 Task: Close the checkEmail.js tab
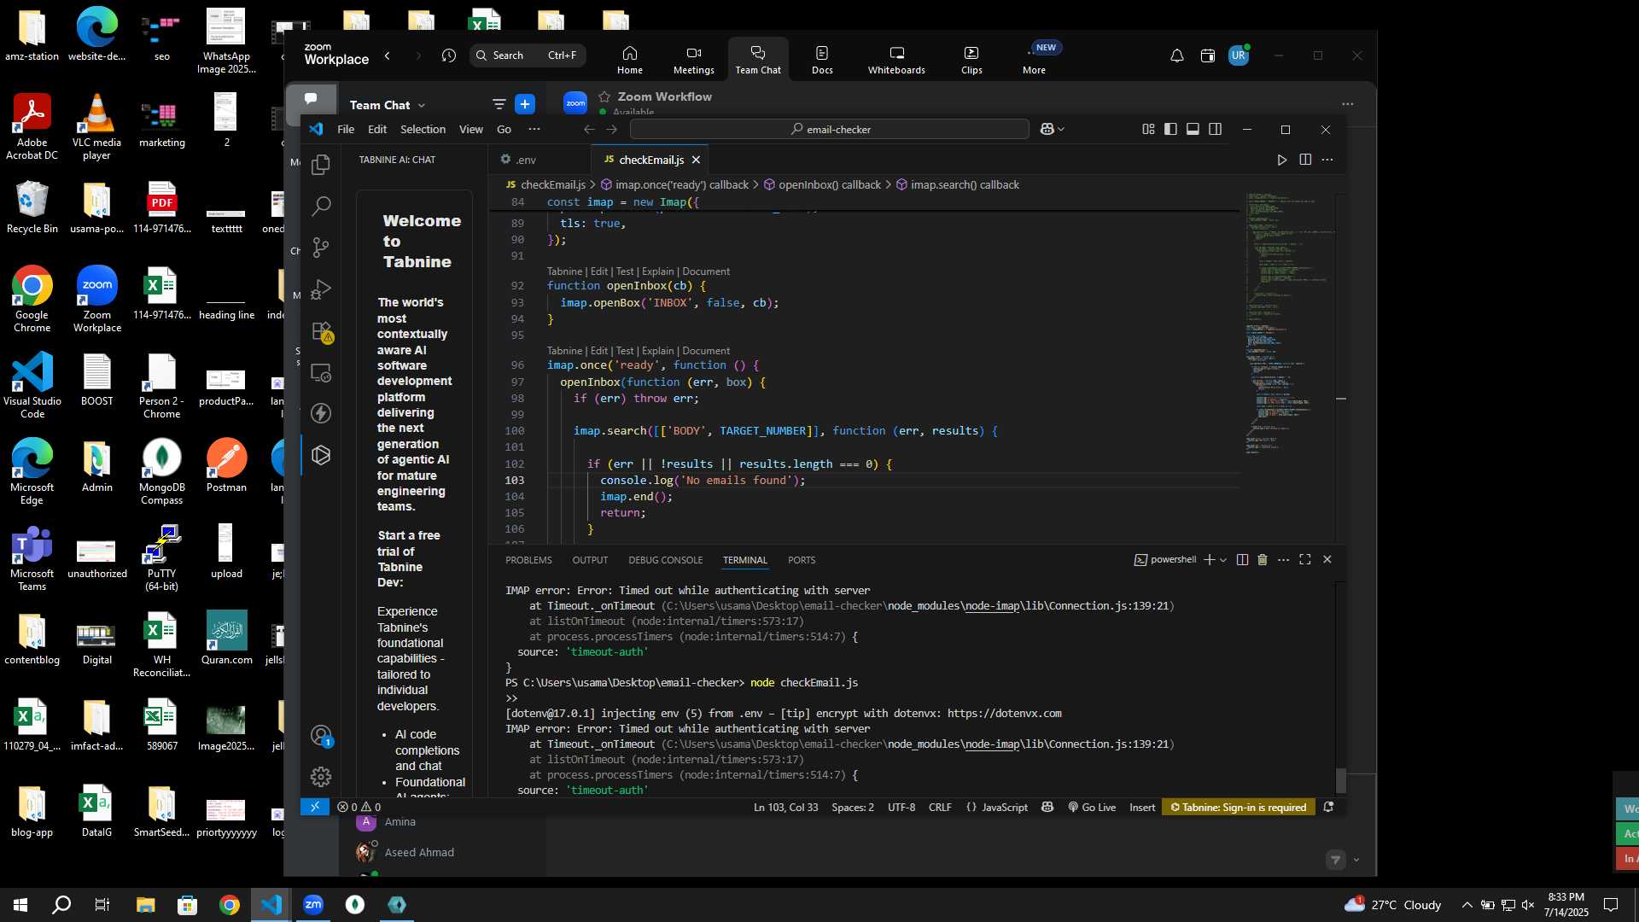tap(696, 160)
